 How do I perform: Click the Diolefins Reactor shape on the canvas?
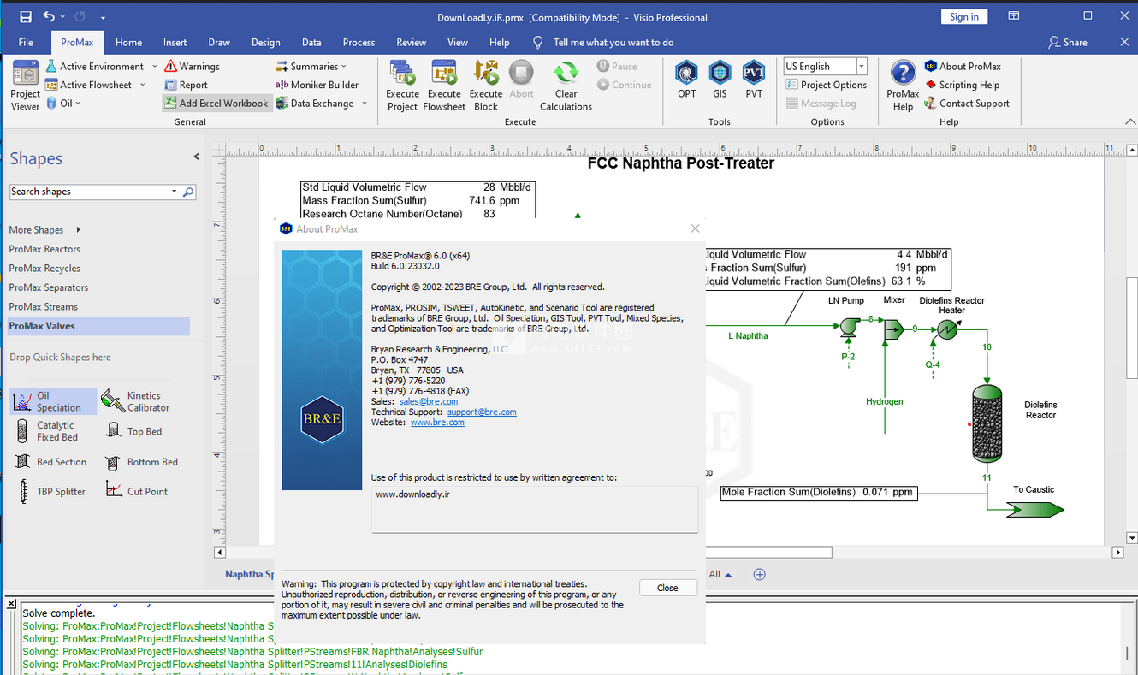987,423
